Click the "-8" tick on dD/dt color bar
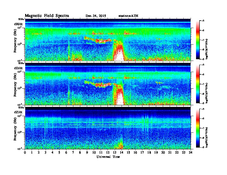 pos(203,94)
